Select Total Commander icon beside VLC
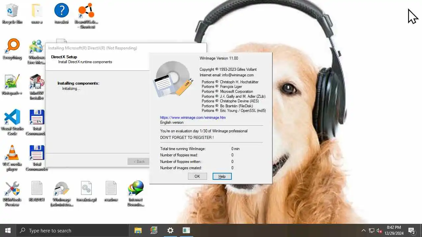This screenshot has height=237, width=422. coord(37,158)
